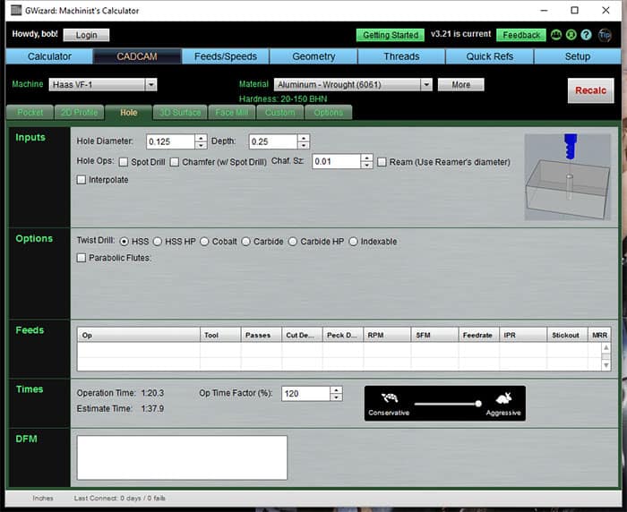Open the Quick Refs tab
Image resolution: width=627 pixels, height=512 pixels.
489,56
